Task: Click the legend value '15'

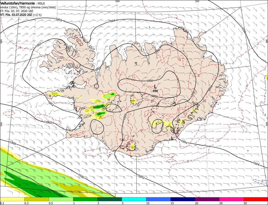Action: click(172, 203)
